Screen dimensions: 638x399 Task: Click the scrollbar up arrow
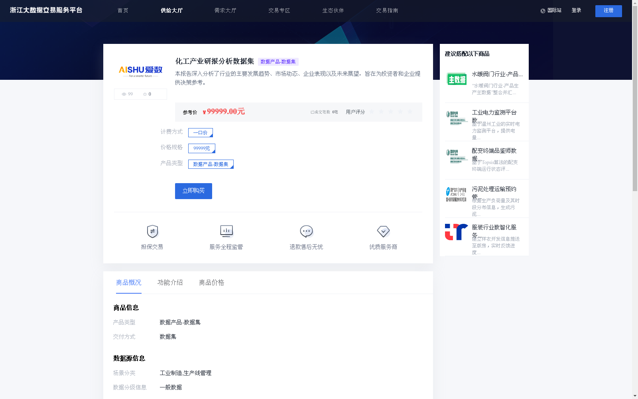[635, 2]
